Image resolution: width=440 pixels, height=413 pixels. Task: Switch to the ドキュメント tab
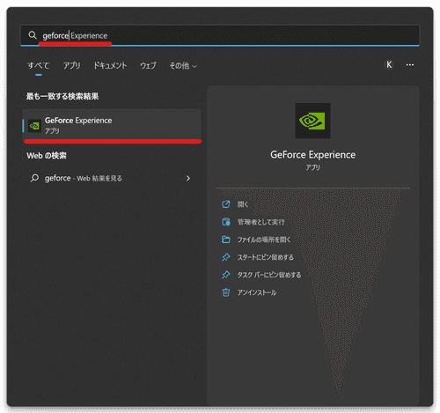tap(110, 65)
